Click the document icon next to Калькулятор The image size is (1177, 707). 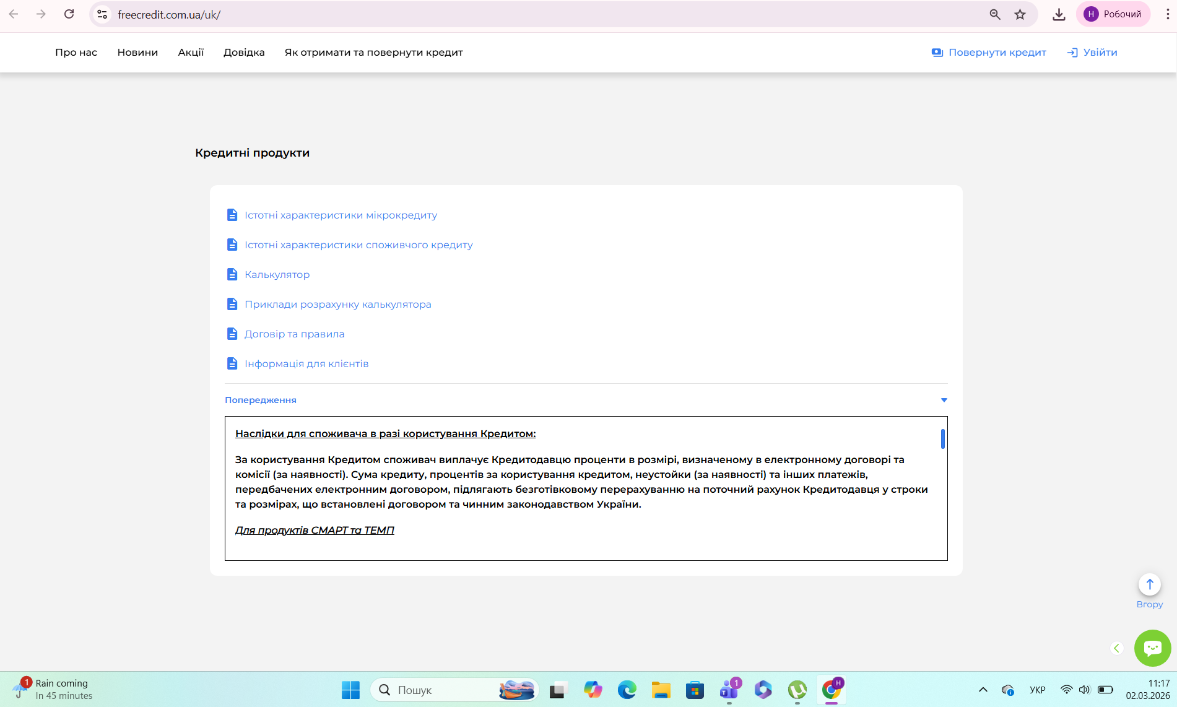pos(232,274)
